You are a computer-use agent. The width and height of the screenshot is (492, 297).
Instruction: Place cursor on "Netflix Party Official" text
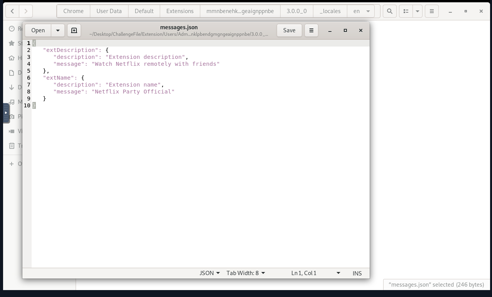(x=133, y=92)
